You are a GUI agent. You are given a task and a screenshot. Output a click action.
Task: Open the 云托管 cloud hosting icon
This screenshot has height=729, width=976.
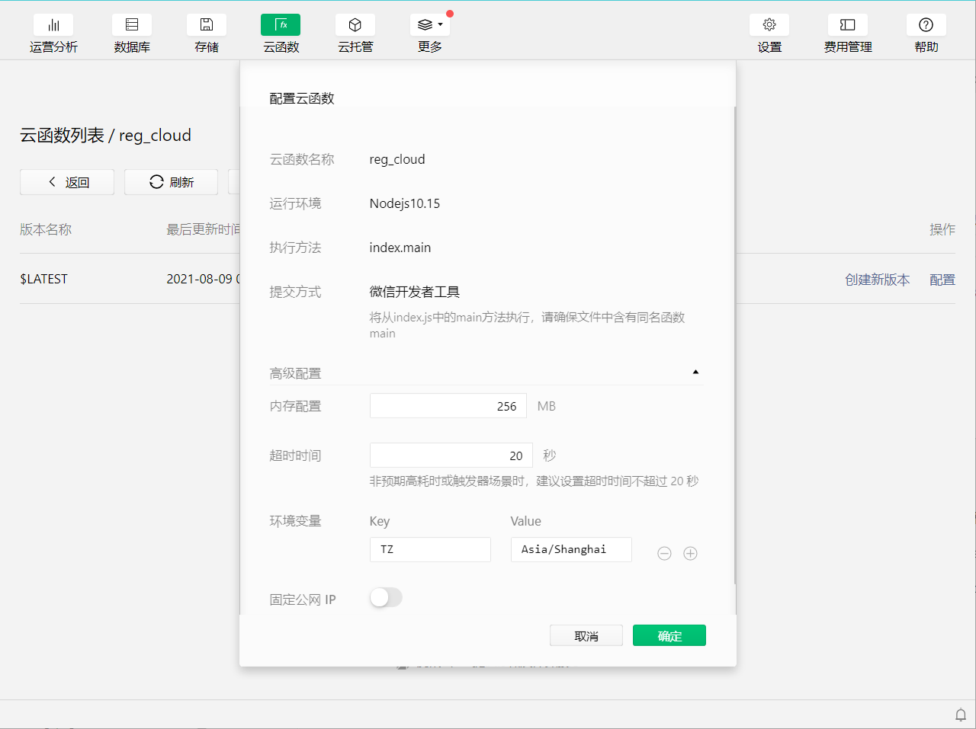click(x=355, y=25)
